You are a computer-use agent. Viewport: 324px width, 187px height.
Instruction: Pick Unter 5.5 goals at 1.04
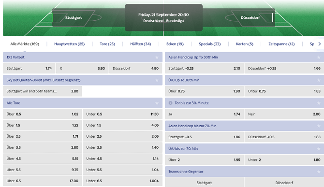(x=122, y=170)
